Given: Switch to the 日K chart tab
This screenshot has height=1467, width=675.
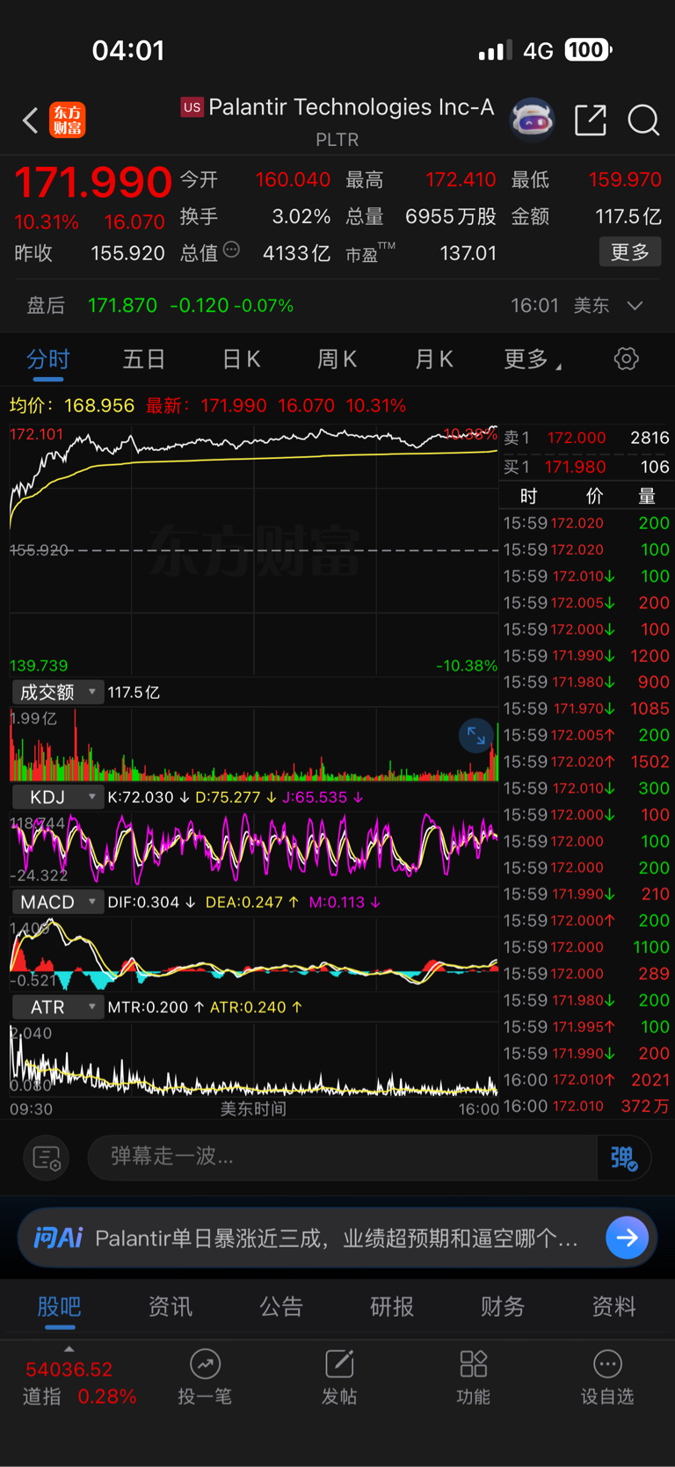Looking at the screenshot, I should 241,359.
